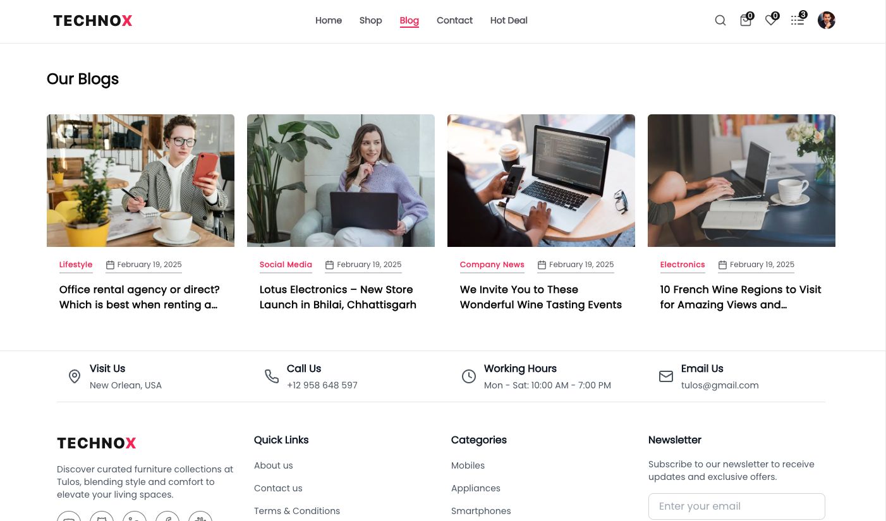Open the Shop menu item

[x=370, y=20]
